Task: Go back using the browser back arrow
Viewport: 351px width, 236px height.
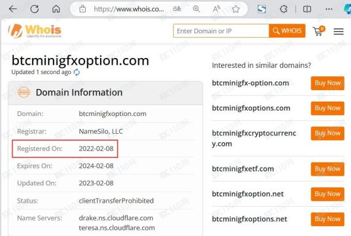Action: (x=13, y=9)
